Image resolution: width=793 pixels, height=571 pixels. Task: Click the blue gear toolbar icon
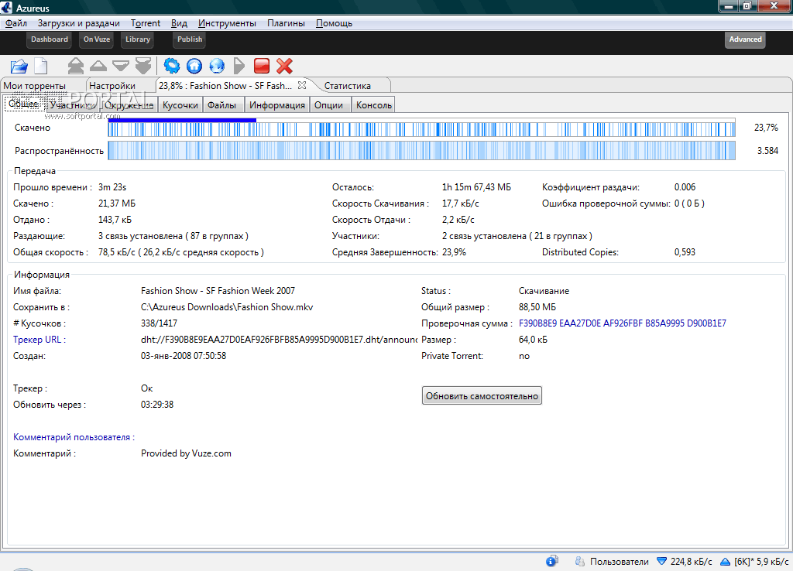pos(171,66)
